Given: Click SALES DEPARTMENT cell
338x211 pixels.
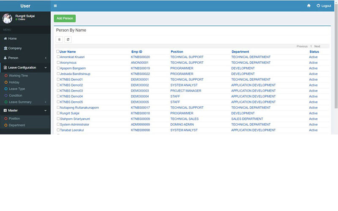Looking at the screenshot, I should click(247, 119).
